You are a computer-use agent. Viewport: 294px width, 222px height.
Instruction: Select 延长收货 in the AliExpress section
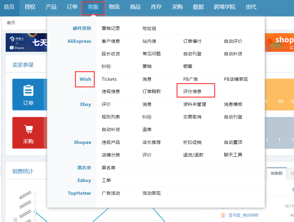[x=111, y=54]
